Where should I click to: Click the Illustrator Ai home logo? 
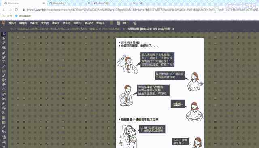[x=3, y=23]
